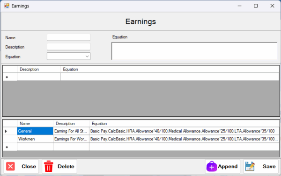Click the Name column header in bottom grid

(35, 123)
